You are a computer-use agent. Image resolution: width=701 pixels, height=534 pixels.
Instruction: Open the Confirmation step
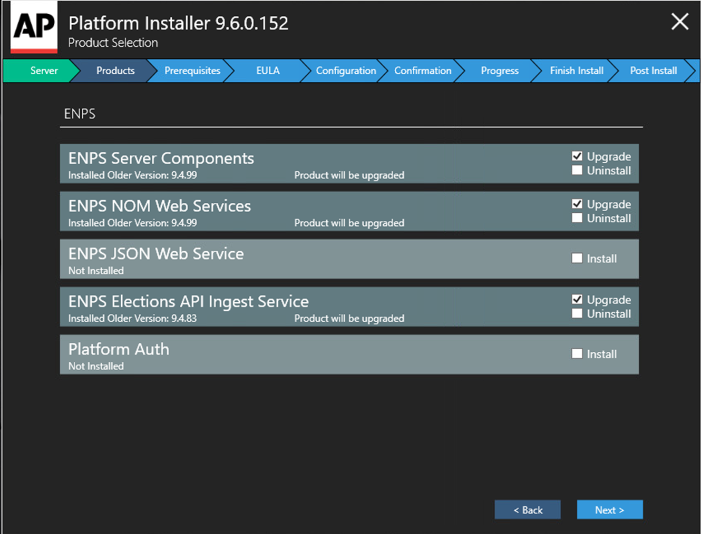[423, 71]
